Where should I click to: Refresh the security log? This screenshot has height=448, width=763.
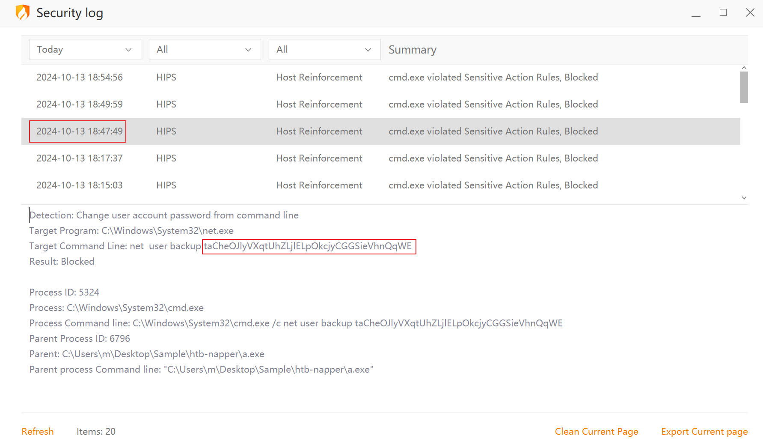click(38, 432)
